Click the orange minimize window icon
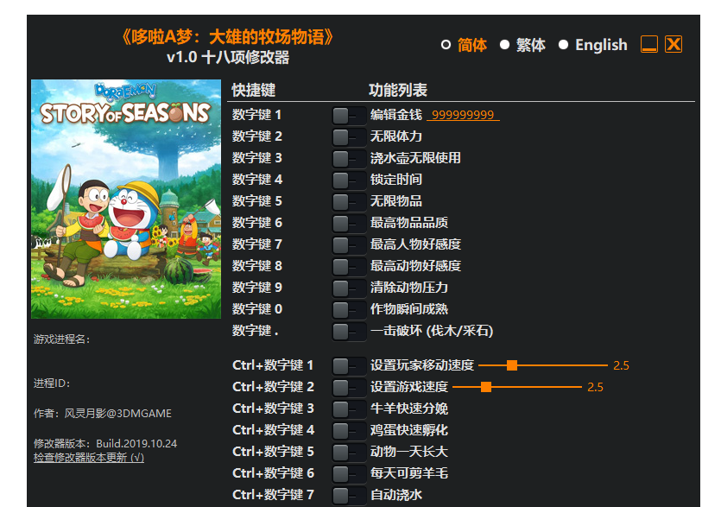The image size is (721, 507). 649,44
